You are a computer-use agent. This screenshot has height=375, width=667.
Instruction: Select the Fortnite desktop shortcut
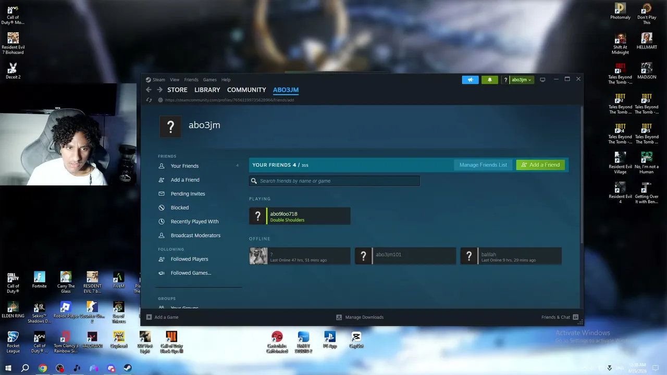(x=39, y=280)
